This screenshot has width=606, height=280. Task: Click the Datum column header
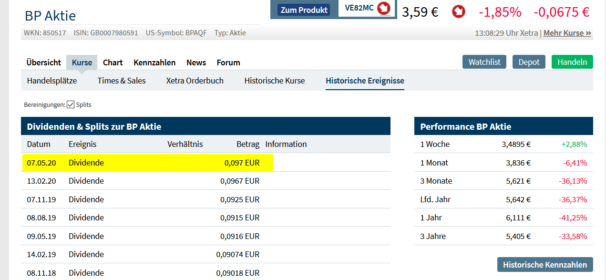(39, 144)
